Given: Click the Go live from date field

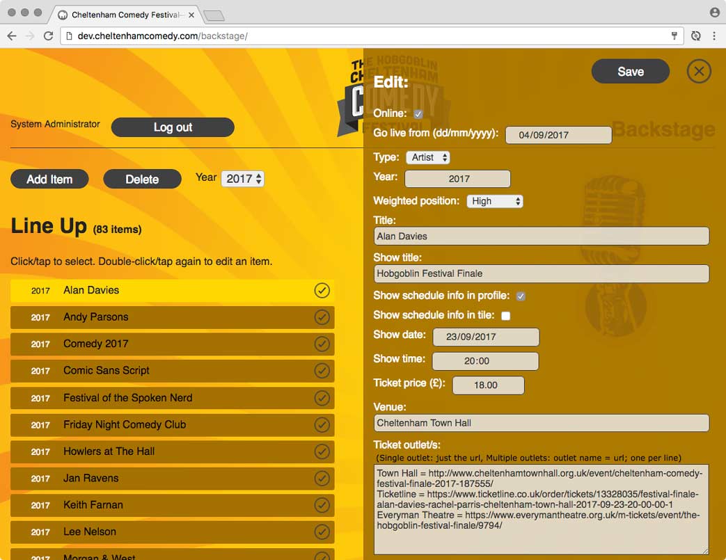Looking at the screenshot, I should coord(558,135).
